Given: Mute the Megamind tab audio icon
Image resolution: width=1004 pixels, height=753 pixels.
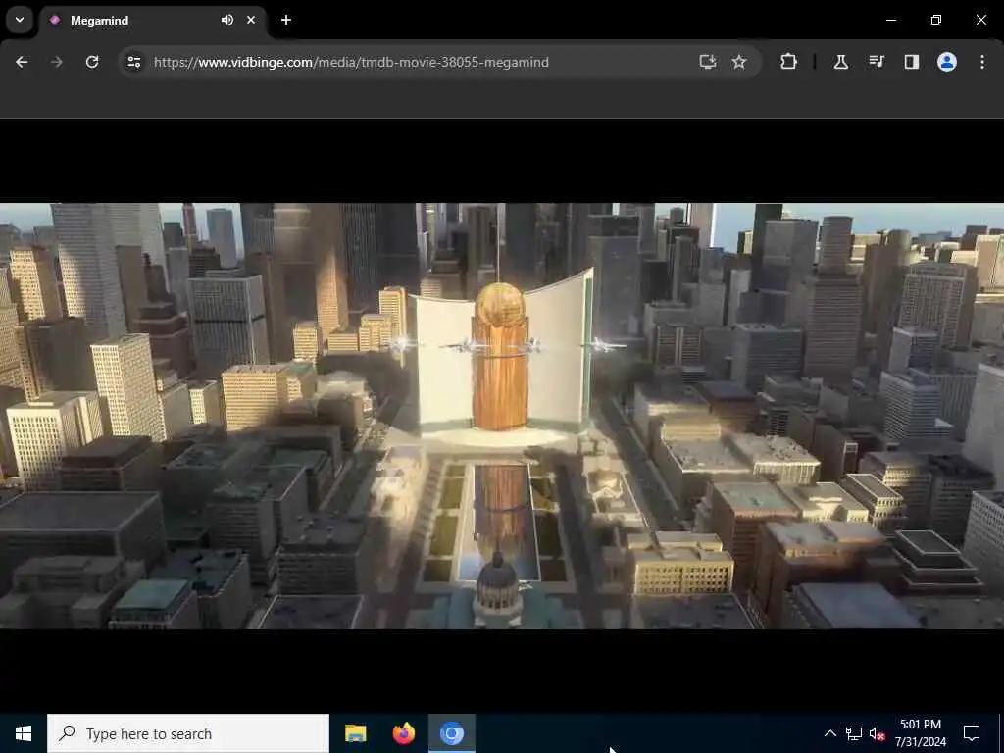Looking at the screenshot, I should 227,20.
